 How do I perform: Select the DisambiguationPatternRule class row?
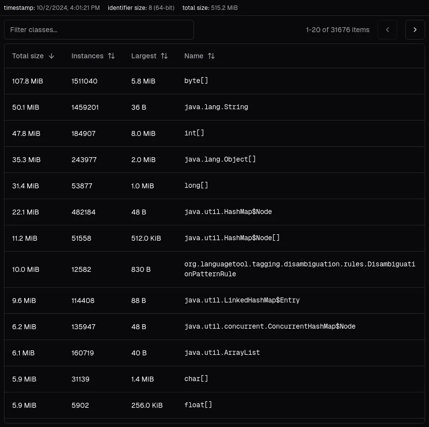coord(299,269)
